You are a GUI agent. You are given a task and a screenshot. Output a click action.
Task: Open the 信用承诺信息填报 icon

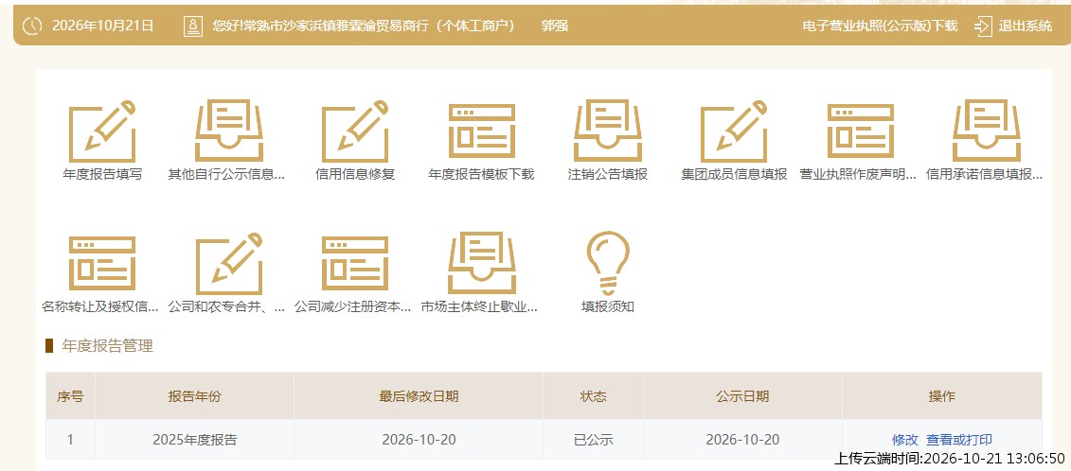click(x=987, y=131)
